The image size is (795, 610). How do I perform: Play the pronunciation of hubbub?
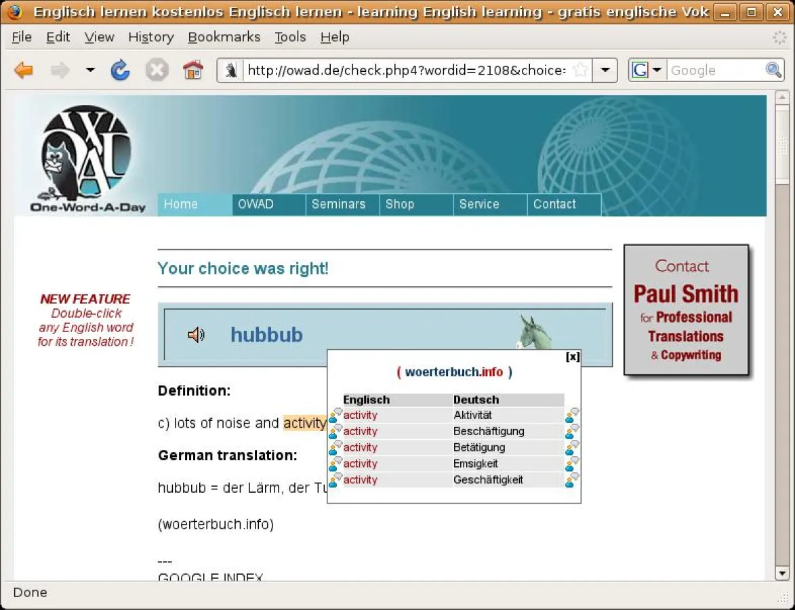(195, 334)
